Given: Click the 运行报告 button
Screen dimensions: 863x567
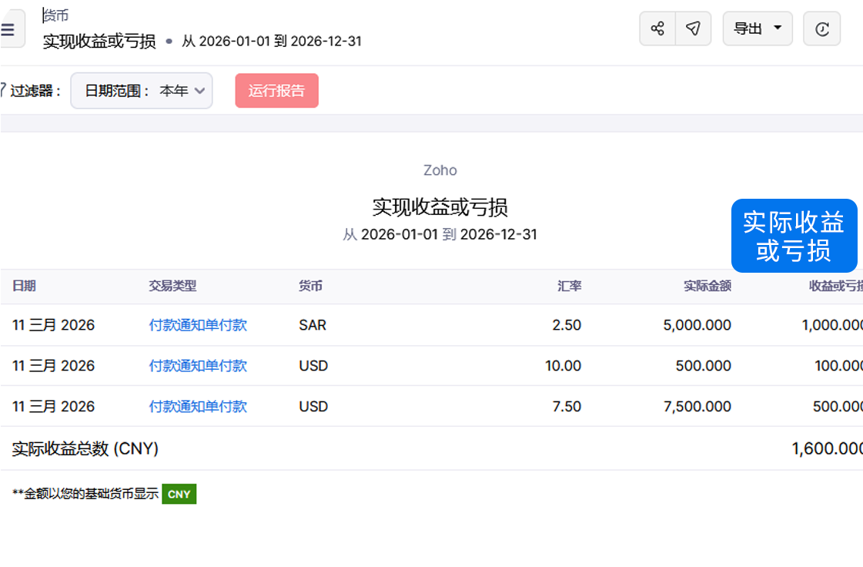Looking at the screenshot, I should [277, 91].
